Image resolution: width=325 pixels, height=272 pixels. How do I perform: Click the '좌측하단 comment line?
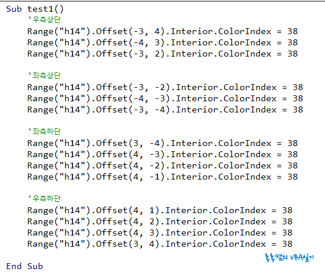pyautogui.click(x=44, y=131)
